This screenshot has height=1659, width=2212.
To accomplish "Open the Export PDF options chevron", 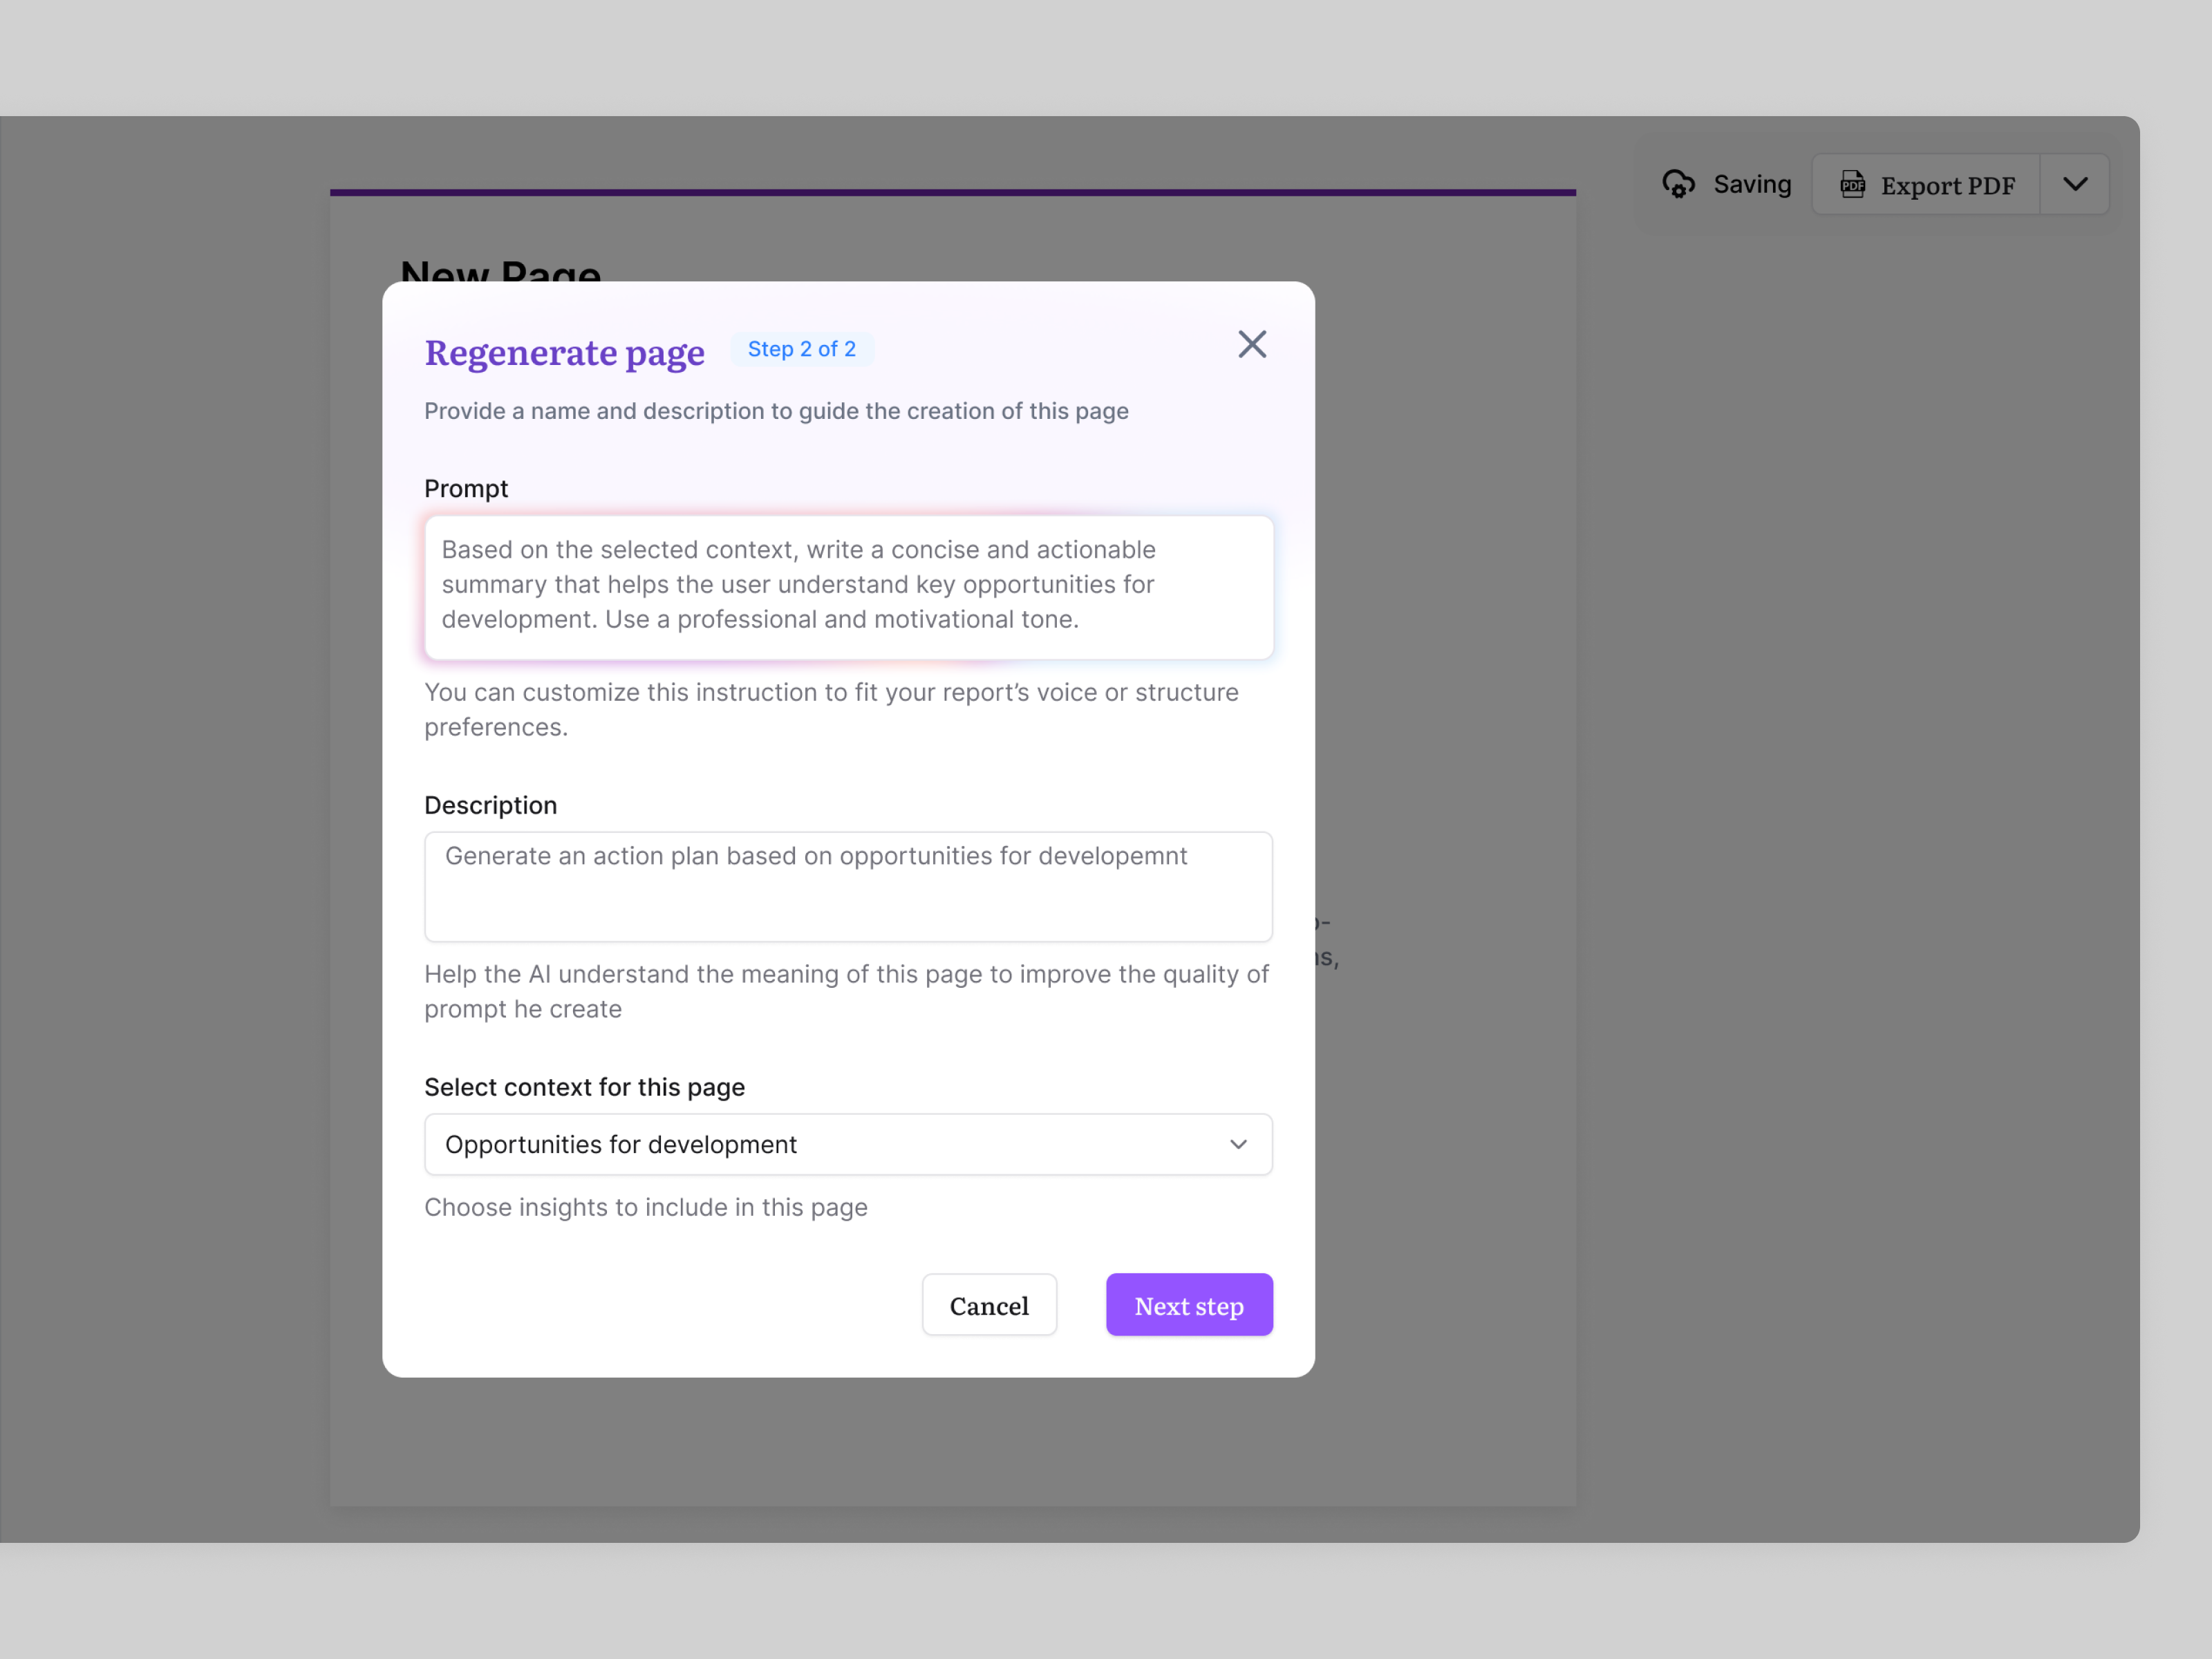I will pos(2075,184).
